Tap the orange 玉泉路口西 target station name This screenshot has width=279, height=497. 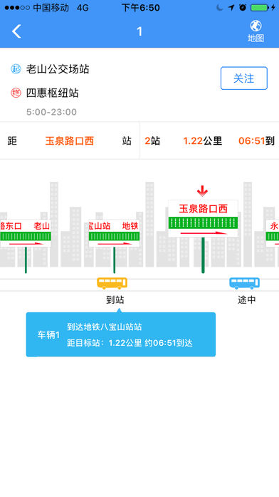pyautogui.click(x=70, y=140)
